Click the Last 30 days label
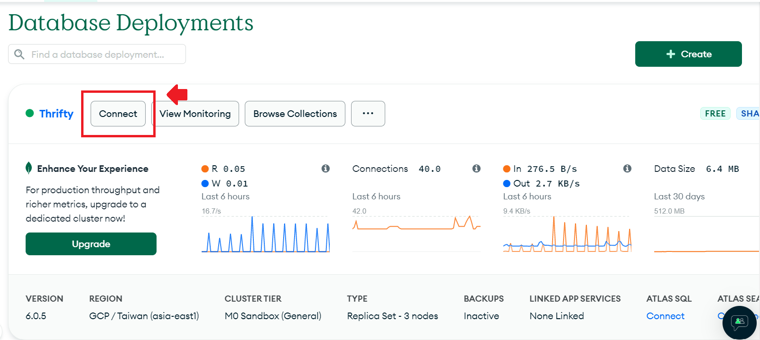 coord(679,197)
